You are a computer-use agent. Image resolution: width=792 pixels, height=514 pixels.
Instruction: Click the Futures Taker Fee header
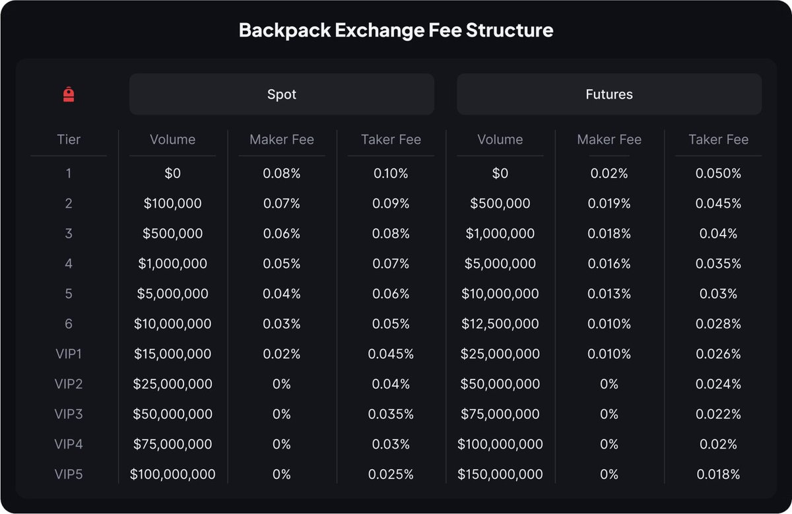tap(718, 139)
